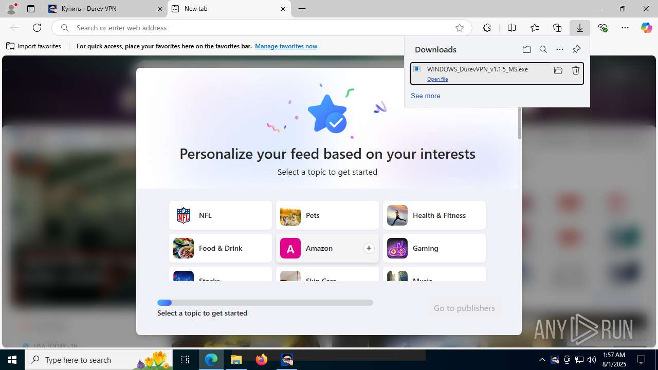Open the Collections icon
Viewport: 658px width, 370px height.
[557, 28]
